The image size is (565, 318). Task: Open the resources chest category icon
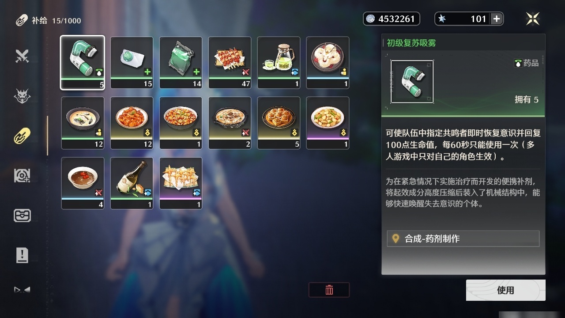[x=22, y=215]
